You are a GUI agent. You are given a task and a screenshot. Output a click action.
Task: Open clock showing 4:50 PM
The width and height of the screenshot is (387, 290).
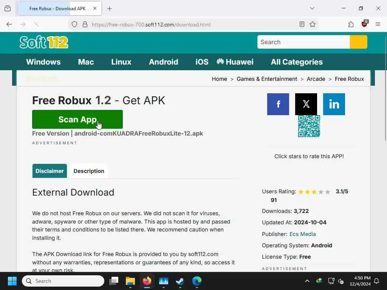[360, 281]
